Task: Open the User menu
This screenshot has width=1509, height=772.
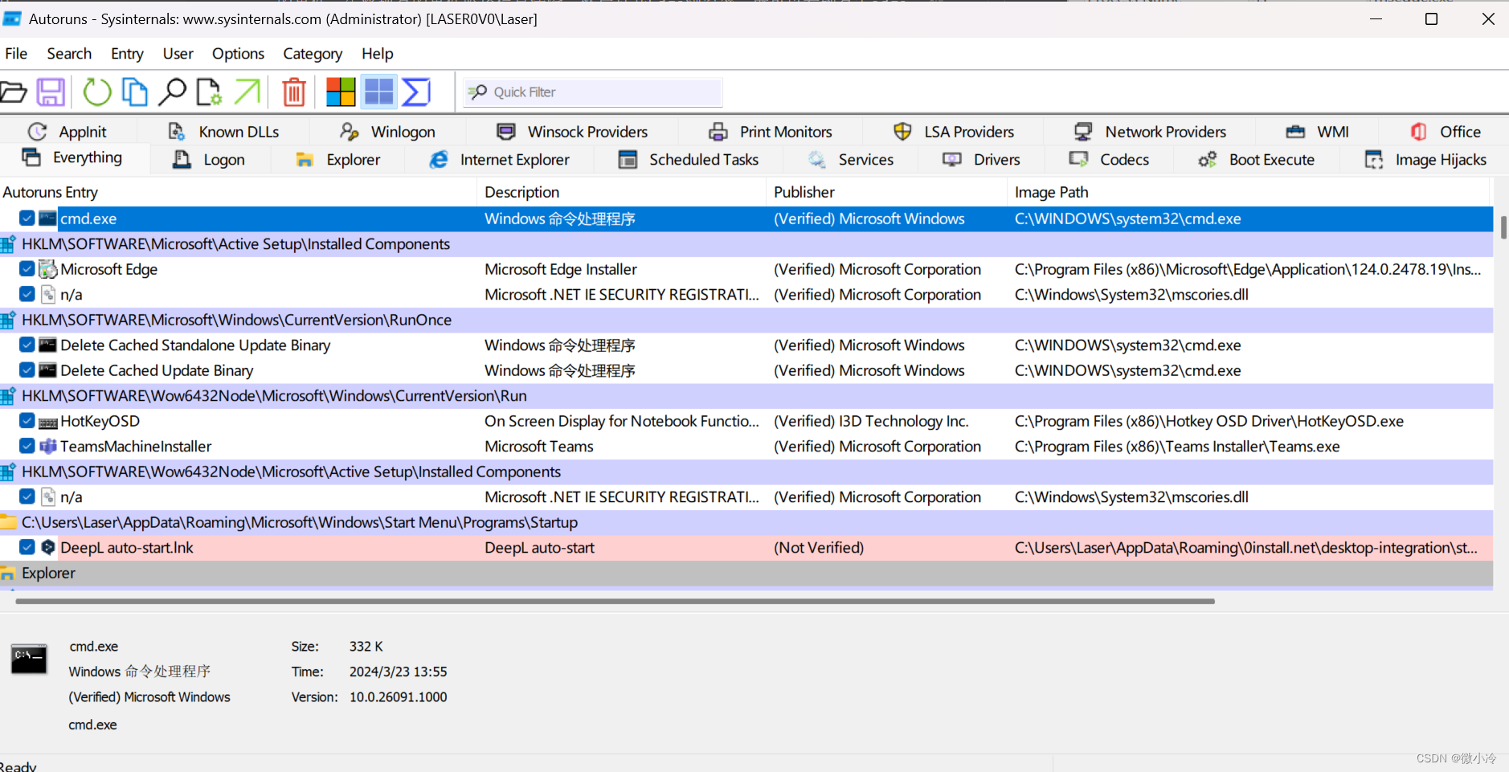Action: 178,54
